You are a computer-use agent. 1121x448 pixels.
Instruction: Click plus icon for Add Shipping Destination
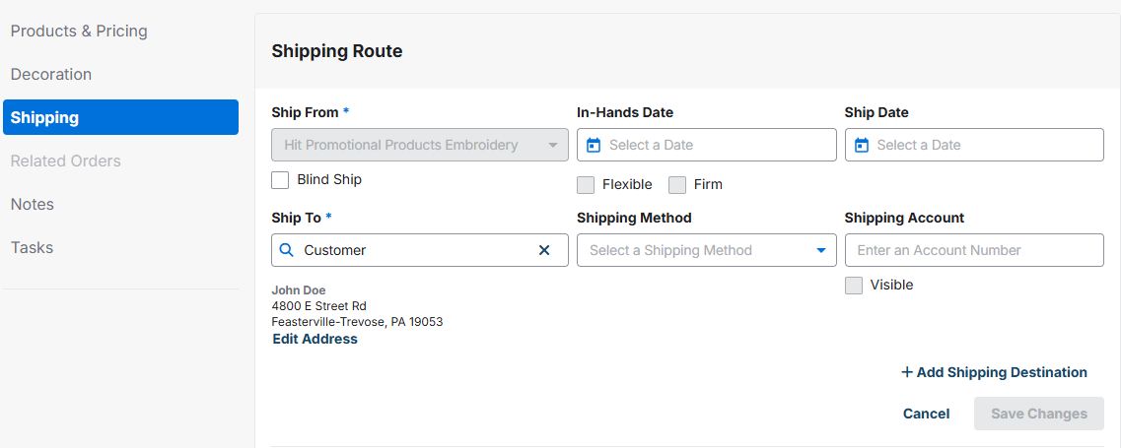click(907, 372)
